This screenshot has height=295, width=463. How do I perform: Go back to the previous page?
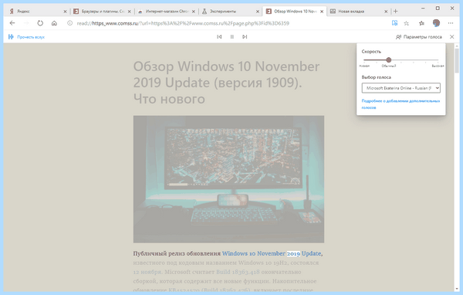[12, 23]
